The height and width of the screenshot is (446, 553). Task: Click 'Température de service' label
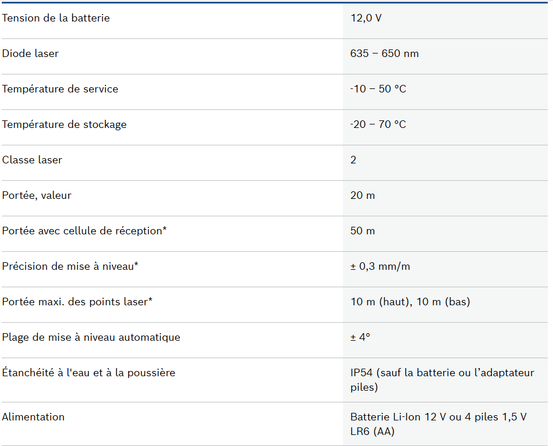tap(60, 89)
